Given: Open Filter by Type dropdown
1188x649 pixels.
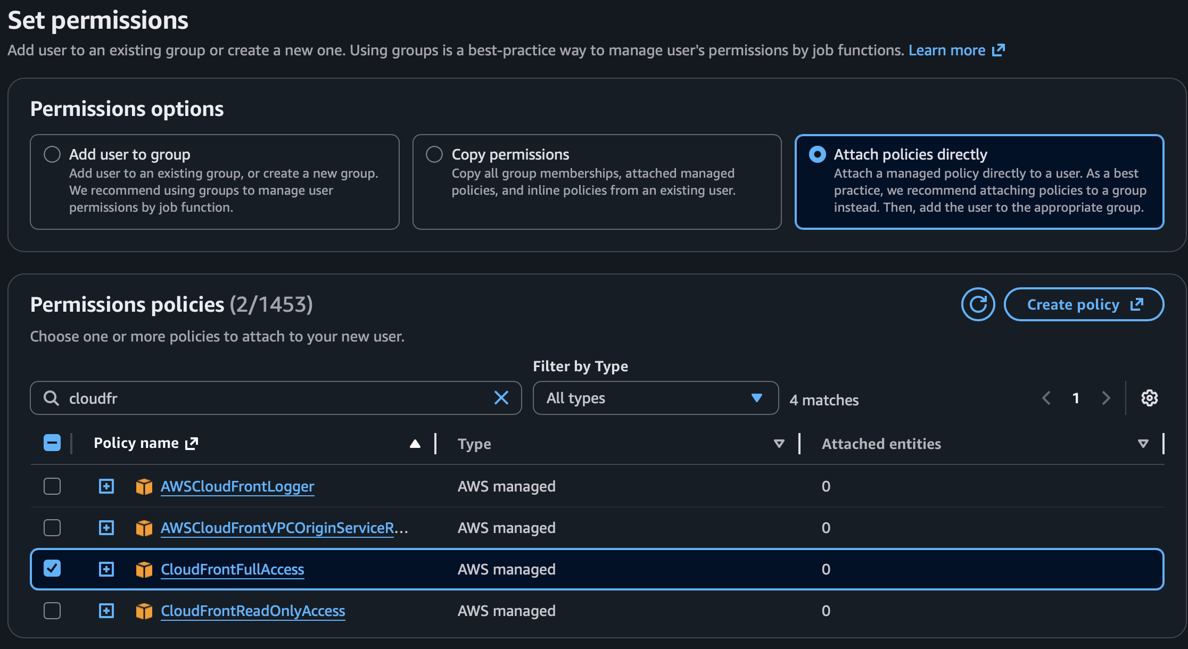Looking at the screenshot, I should [655, 398].
